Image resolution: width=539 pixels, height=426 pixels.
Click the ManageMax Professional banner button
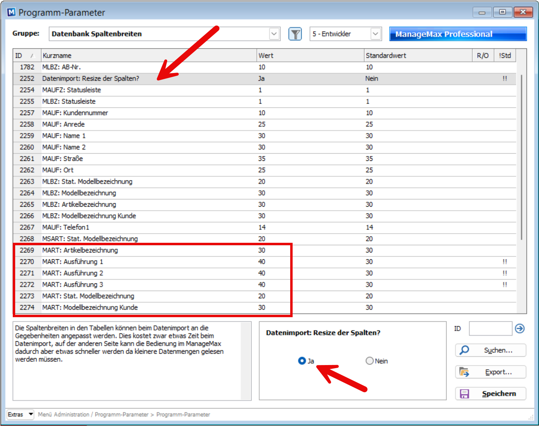(x=458, y=34)
